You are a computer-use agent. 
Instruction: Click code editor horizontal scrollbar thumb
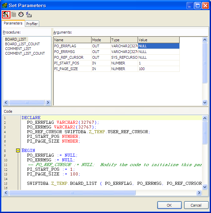(x=72, y=193)
